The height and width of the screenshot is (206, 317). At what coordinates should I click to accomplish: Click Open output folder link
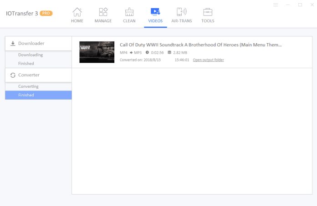click(208, 60)
